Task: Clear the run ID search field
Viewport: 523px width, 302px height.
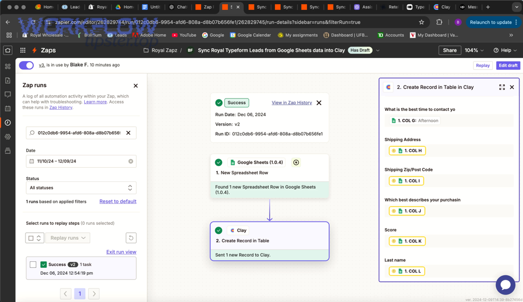Action: pyautogui.click(x=128, y=133)
